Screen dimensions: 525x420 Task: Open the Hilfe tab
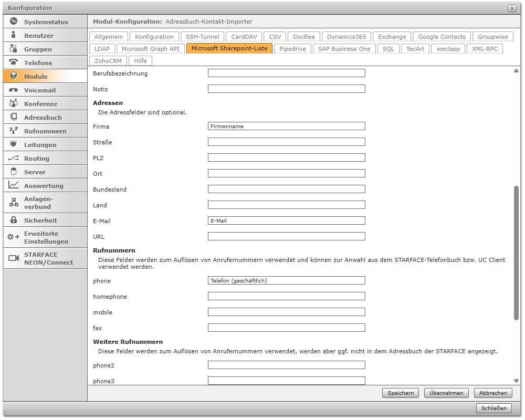tap(140, 61)
